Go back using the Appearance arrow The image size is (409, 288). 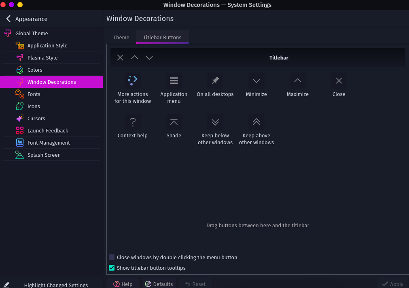click(x=8, y=19)
